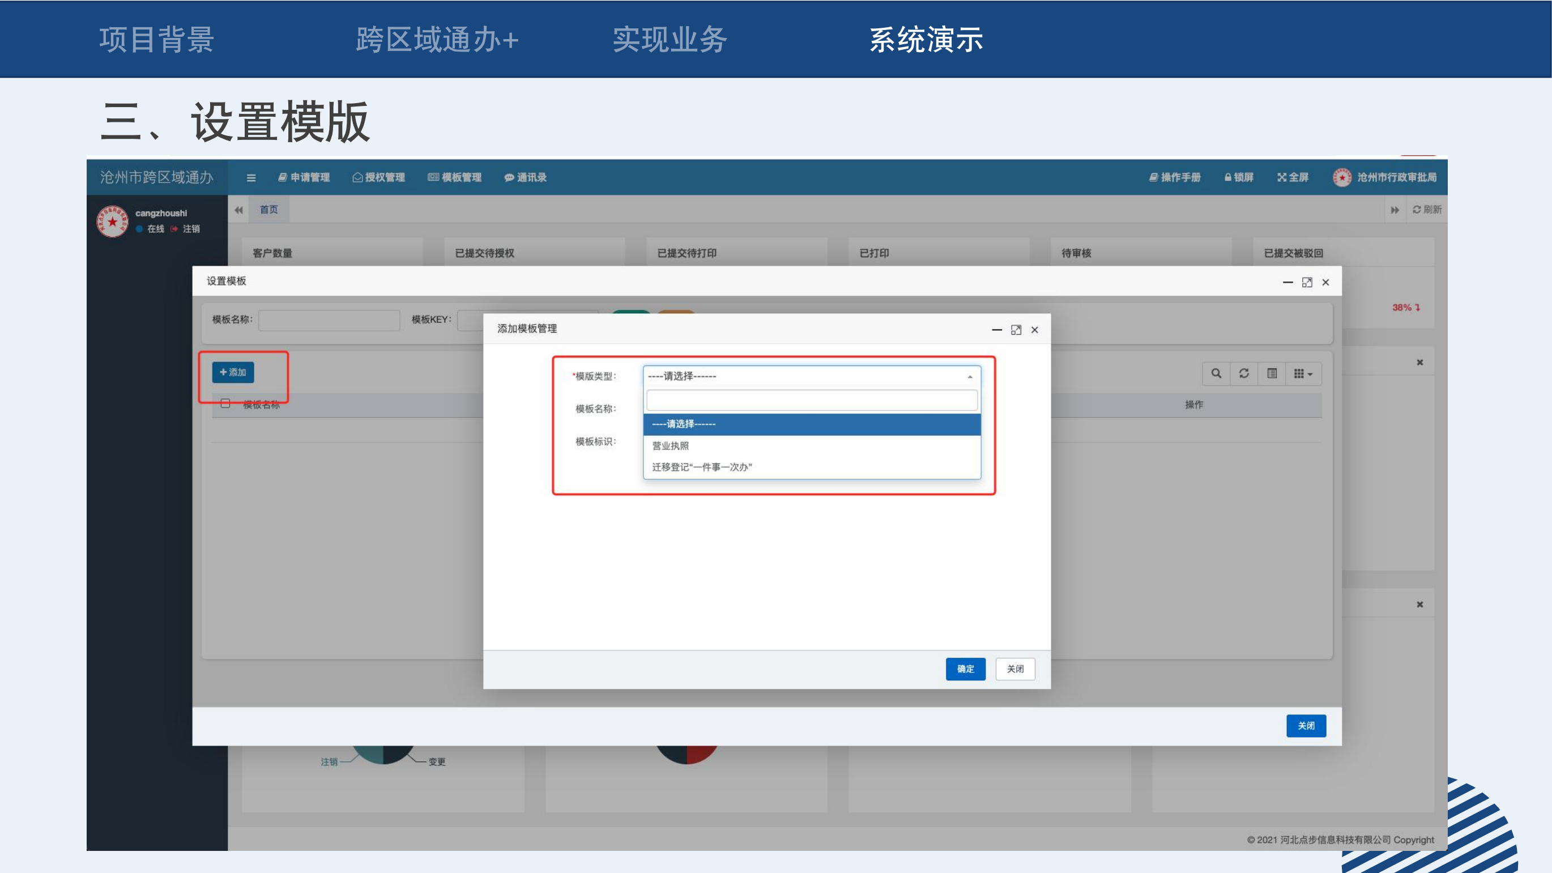Expand the 模版类型 dropdown selector

(x=811, y=376)
